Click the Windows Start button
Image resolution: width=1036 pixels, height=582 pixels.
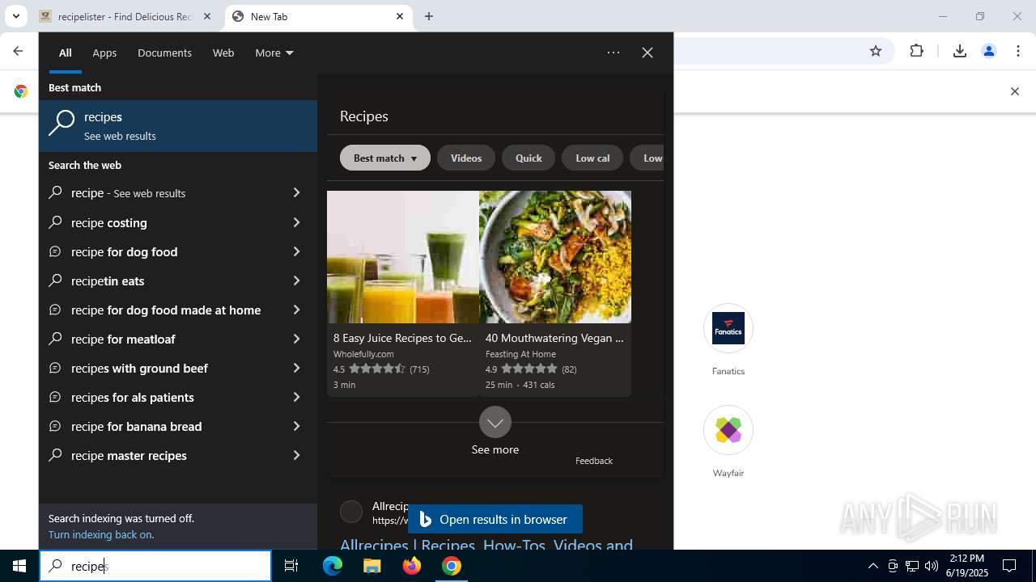(19, 566)
